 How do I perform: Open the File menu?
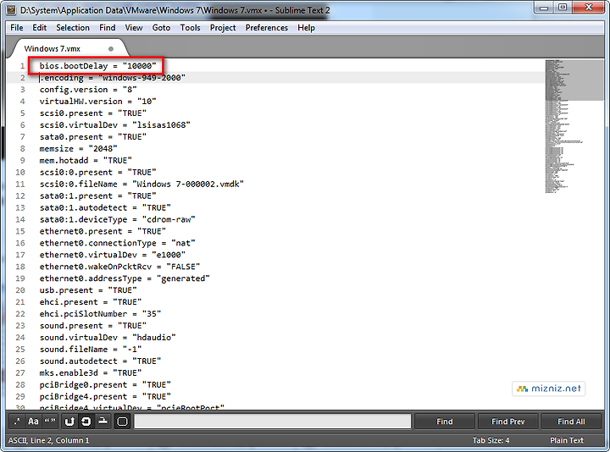(17, 28)
